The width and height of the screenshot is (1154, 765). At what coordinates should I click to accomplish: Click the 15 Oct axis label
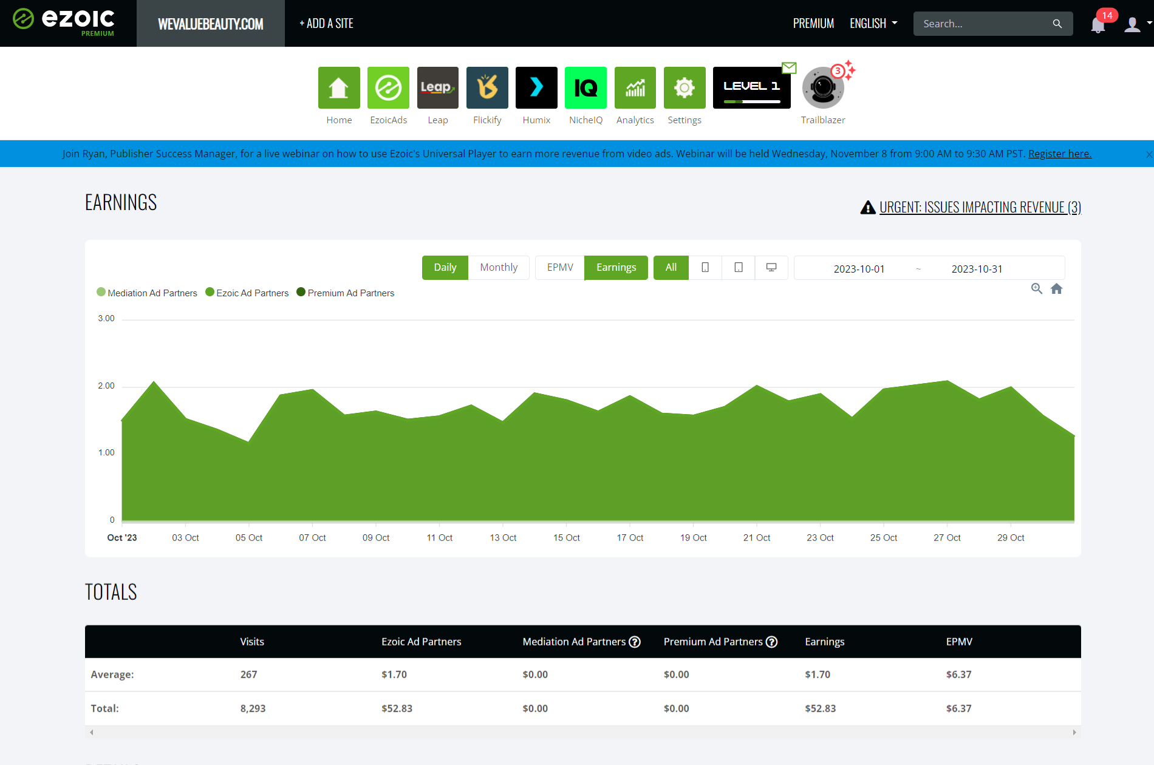(567, 538)
